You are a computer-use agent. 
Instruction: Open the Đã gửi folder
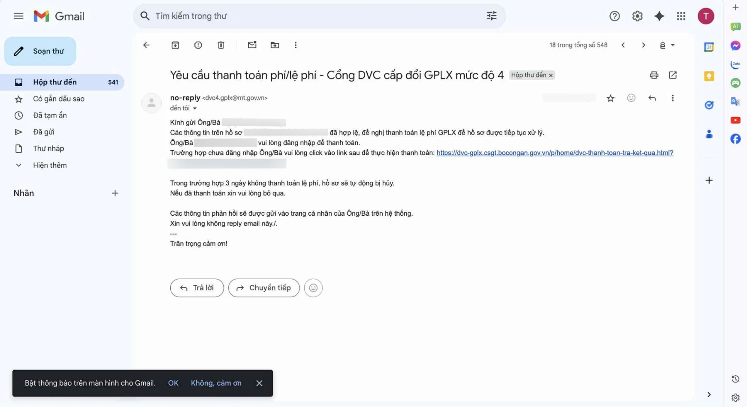pyautogui.click(x=43, y=132)
